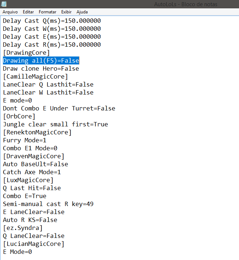Image resolution: width=239 pixels, height=260 pixels.
Task: Click the 'E mode=0' line
Action: point(17,100)
